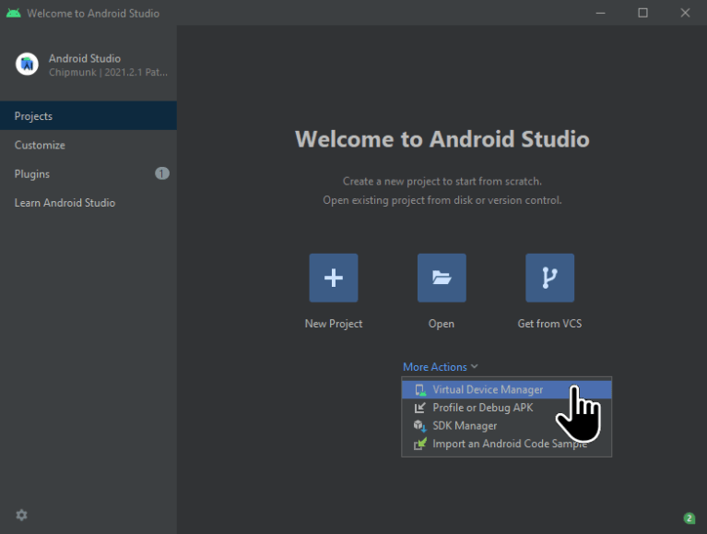
Task: Click the Android Studio logo icon
Action: [x=27, y=64]
